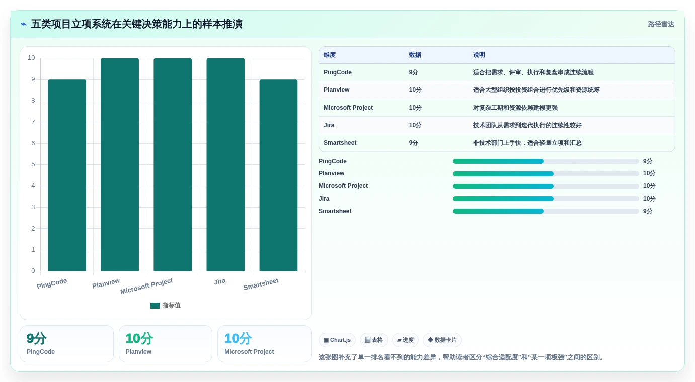The image size is (695, 382).
Task: Click the Chart.js tag chip
Action: coord(337,340)
